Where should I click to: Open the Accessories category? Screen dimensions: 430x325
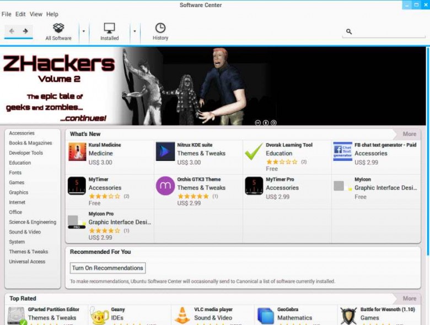click(21, 133)
